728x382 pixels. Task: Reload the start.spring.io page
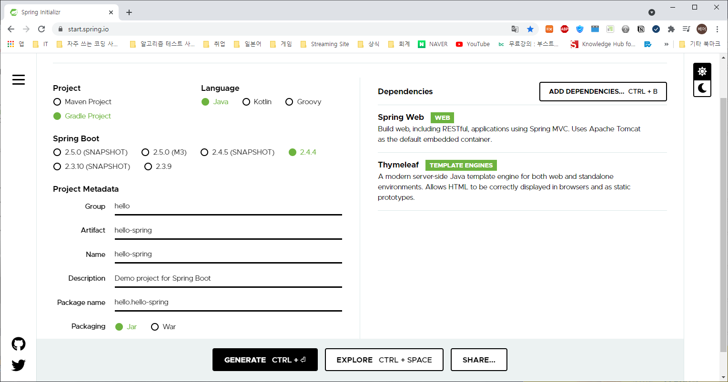(x=41, y=29)
